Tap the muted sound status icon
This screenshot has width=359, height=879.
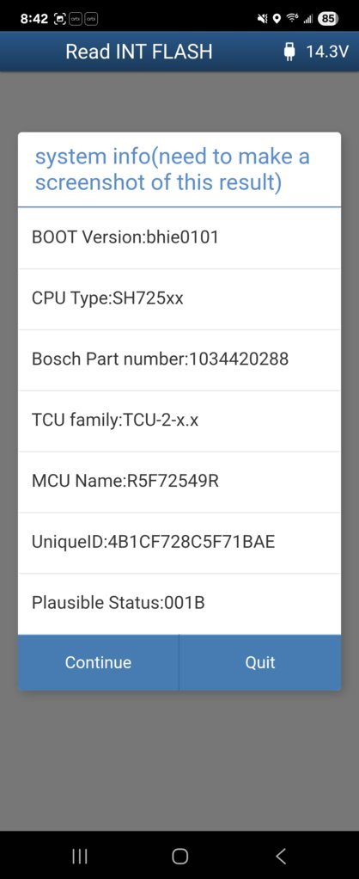tap(262, 19)
